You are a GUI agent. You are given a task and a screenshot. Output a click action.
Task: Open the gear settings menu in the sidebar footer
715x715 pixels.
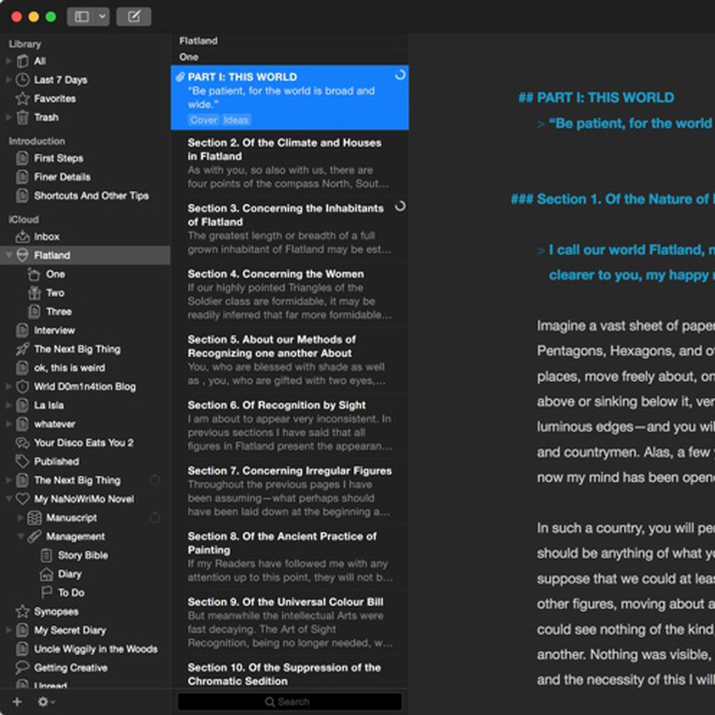[45, 702]
